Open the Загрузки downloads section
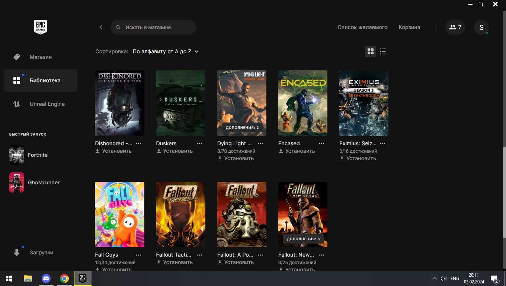 [x=41, y=252]
